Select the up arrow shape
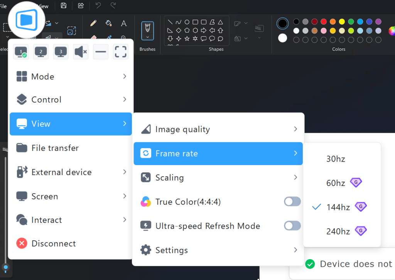Screen dimensions: 395x280 point(220,30)
